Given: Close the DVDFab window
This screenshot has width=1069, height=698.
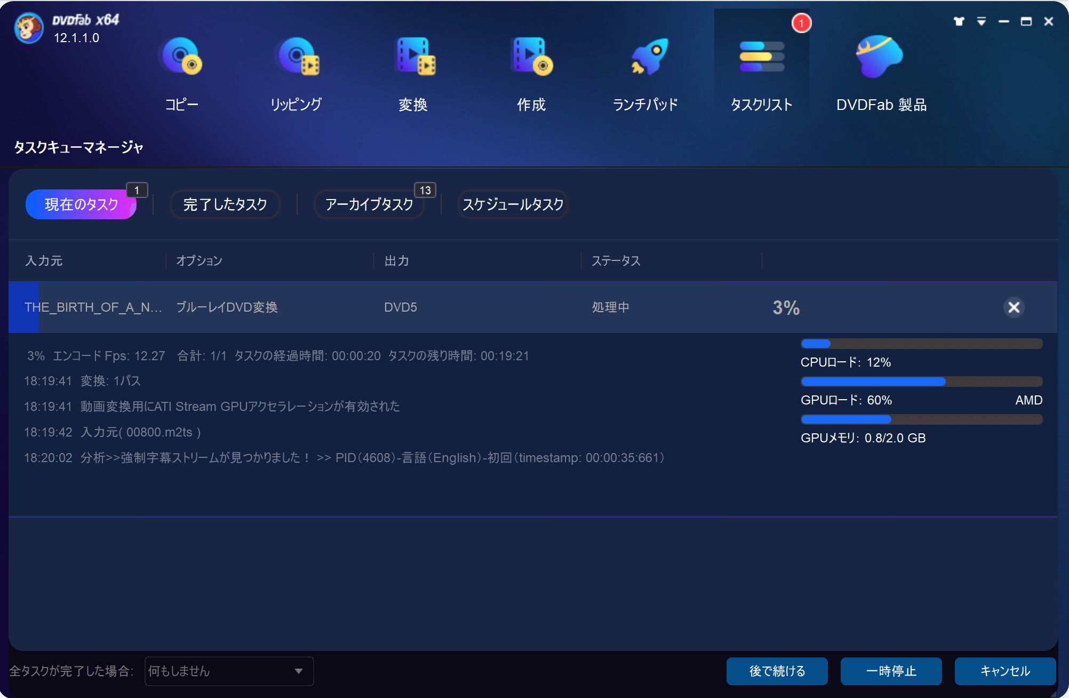Looking at the screenshot, I should point(1049,21).
